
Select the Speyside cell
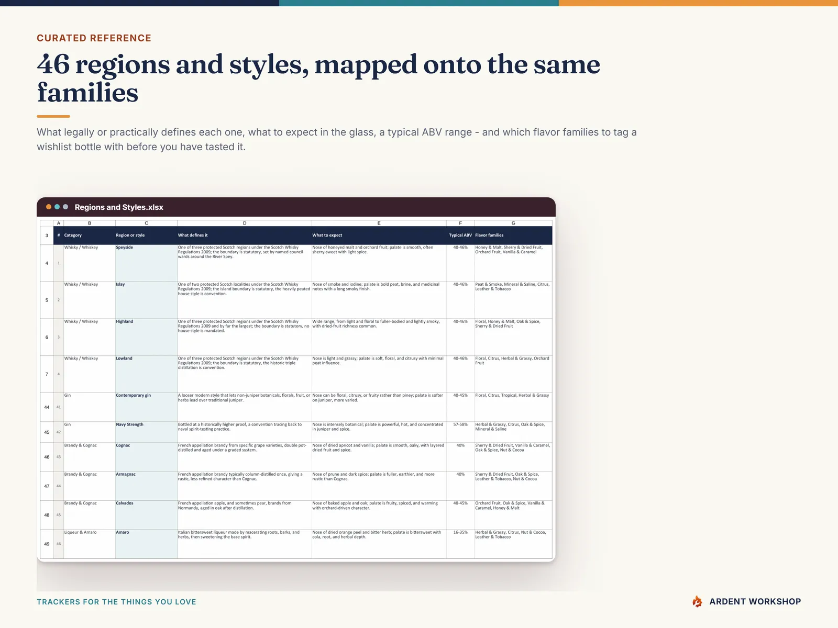coord(146,263)
